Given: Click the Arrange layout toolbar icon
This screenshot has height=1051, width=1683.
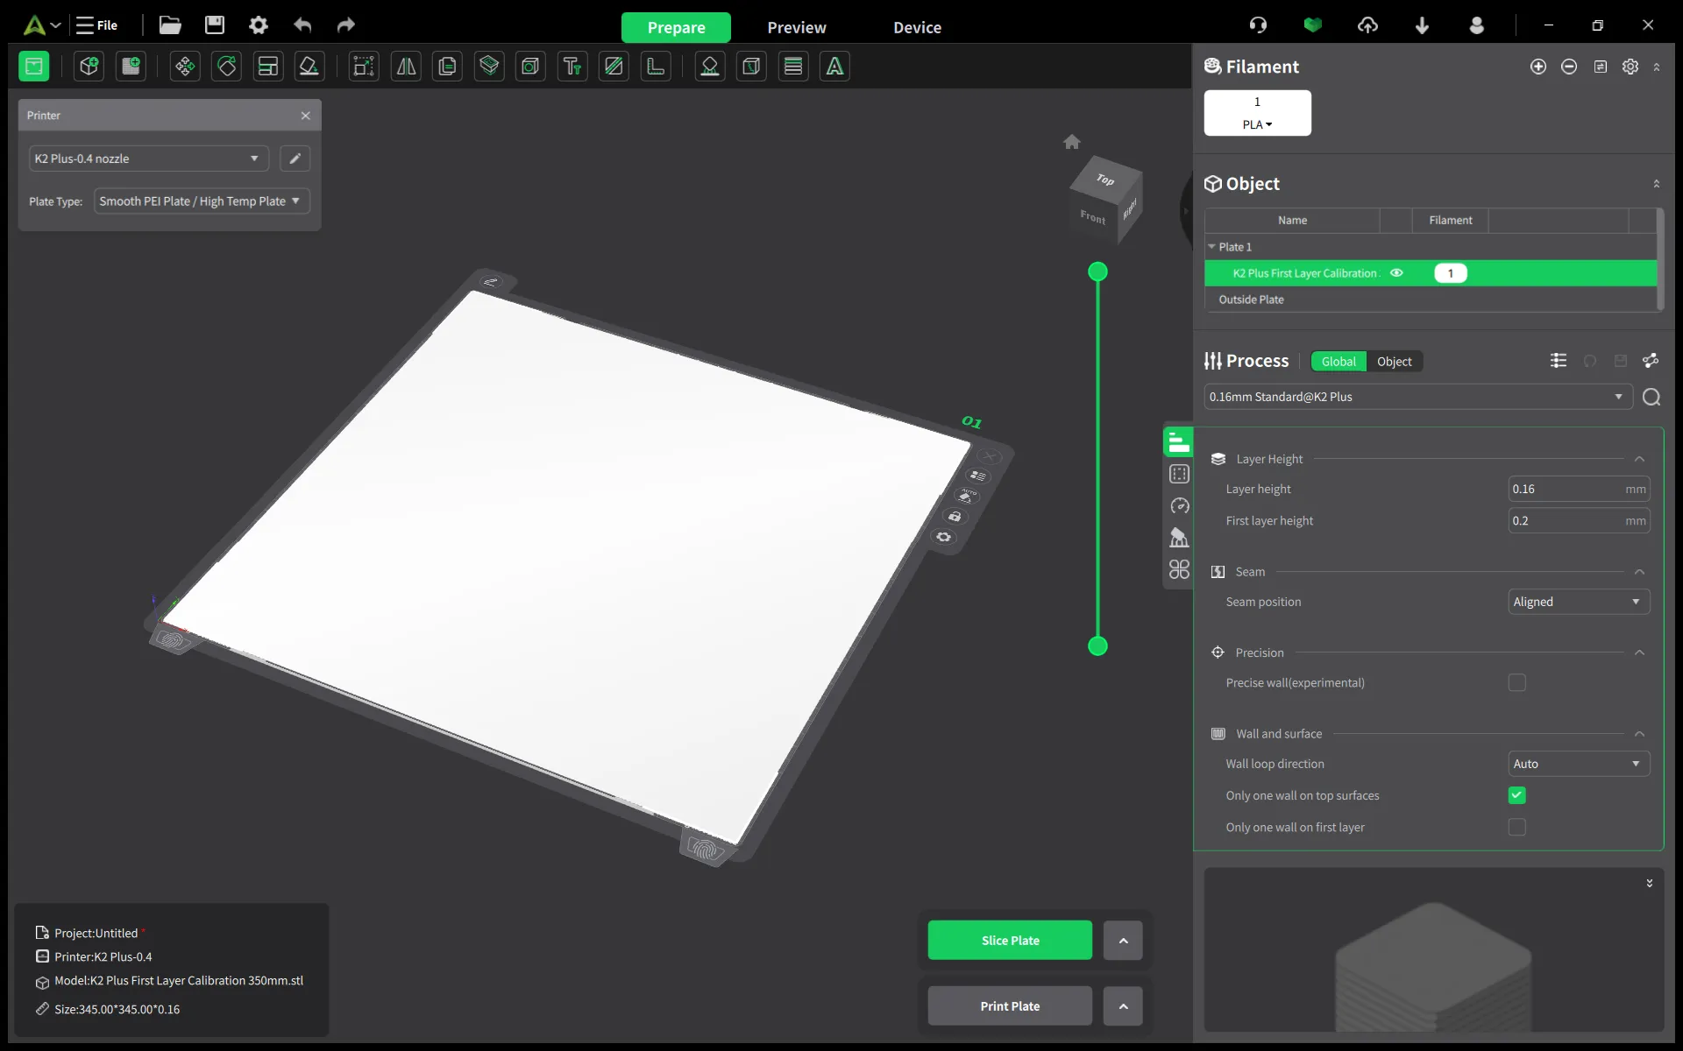Looking at the screenshot, I should [268, 66].
